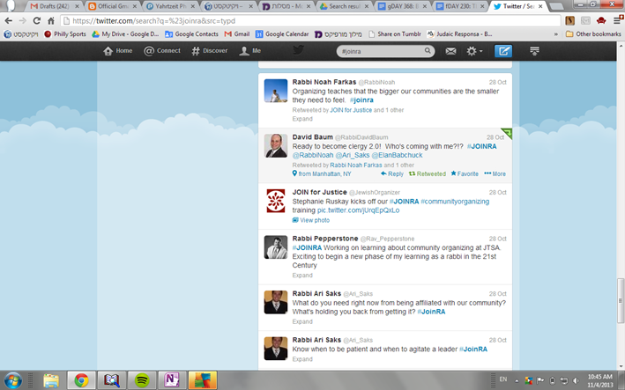Click page vertical scrollbar thumb
This screenshot has height=390, width=625.
(621, 301)
